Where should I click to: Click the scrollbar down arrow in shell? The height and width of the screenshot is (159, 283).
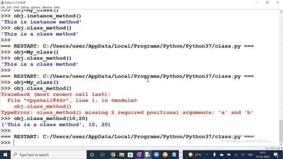[281, 144]
